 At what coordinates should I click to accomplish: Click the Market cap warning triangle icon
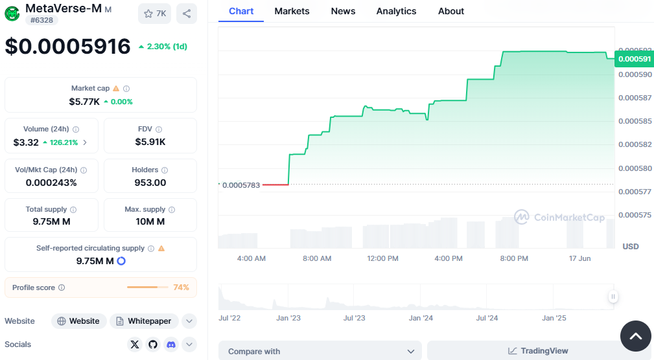coord(116,88)
